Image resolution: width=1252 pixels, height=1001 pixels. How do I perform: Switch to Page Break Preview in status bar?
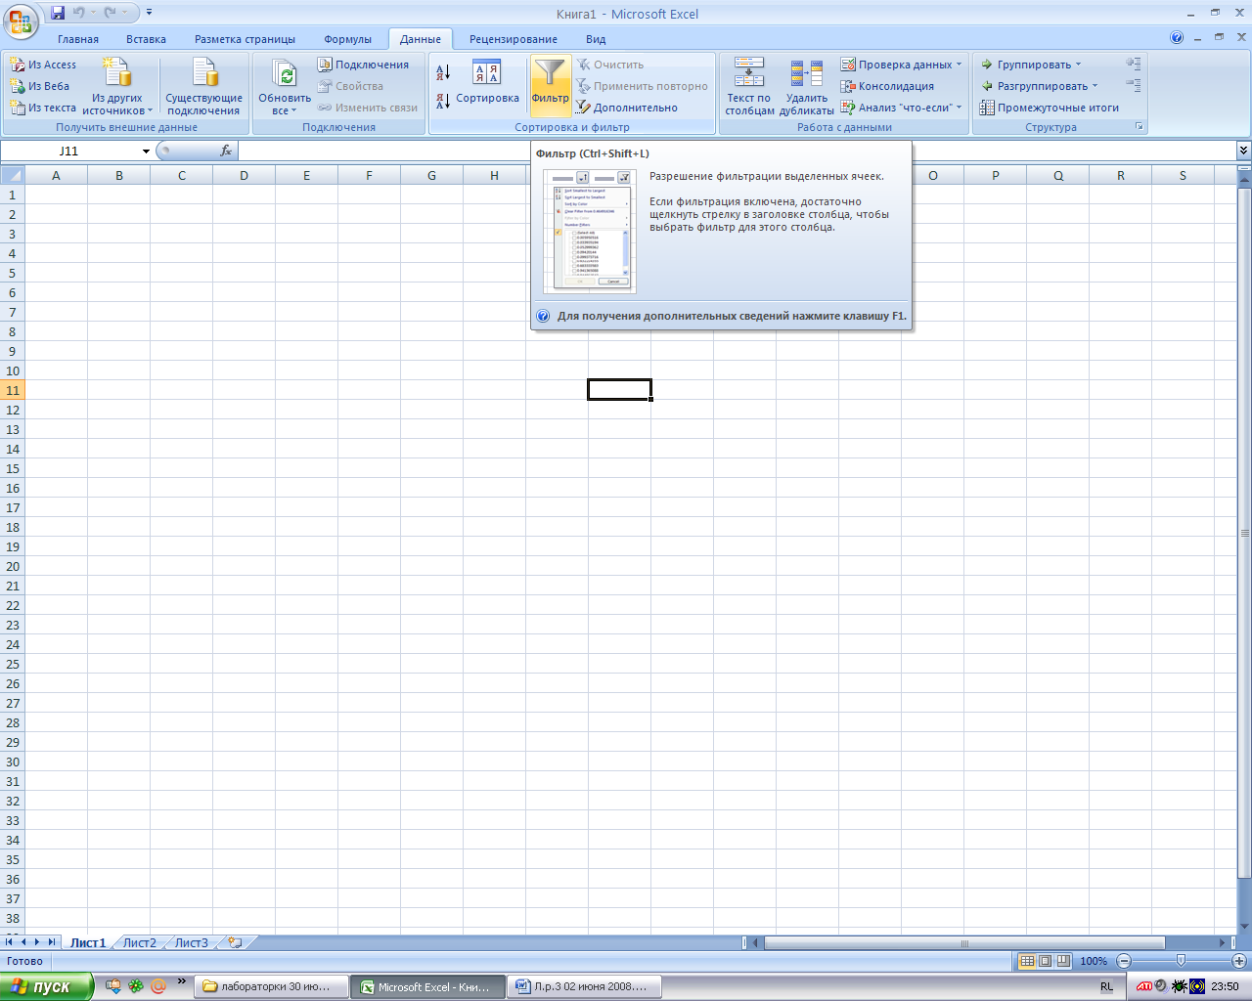tap(1063, 961)
